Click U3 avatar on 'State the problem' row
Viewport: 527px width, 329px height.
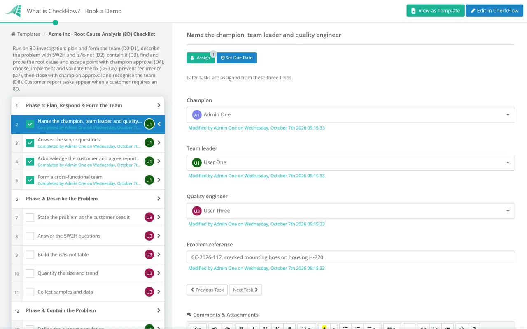point(149,217)
